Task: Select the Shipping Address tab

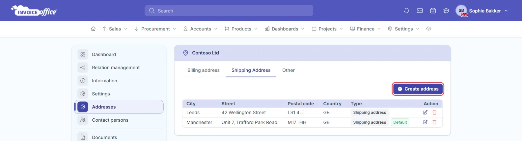Action: coord(251,70)
